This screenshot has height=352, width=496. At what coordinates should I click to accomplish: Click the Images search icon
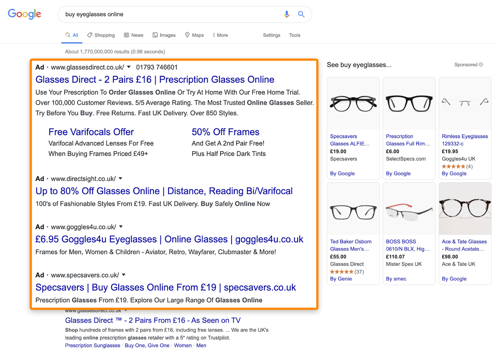pyautogui.click(x=156, y=35)
